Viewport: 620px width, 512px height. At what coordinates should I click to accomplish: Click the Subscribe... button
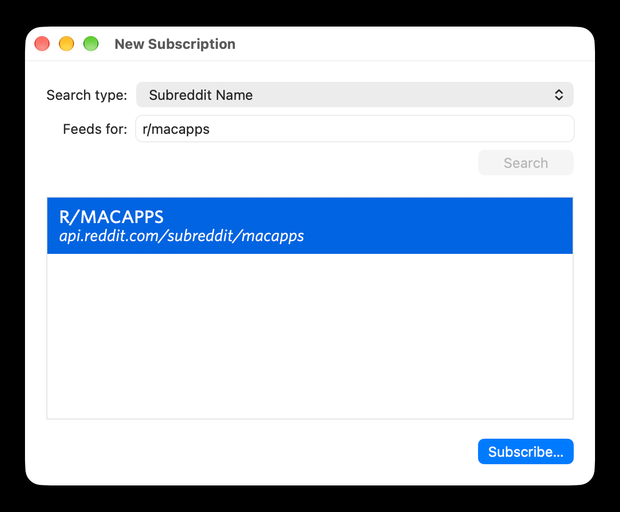pos(525,451)
